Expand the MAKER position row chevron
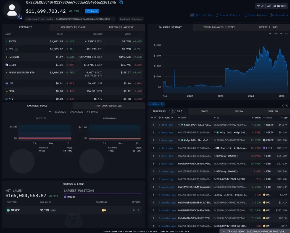The image size is (290, 233). [139, 210]
